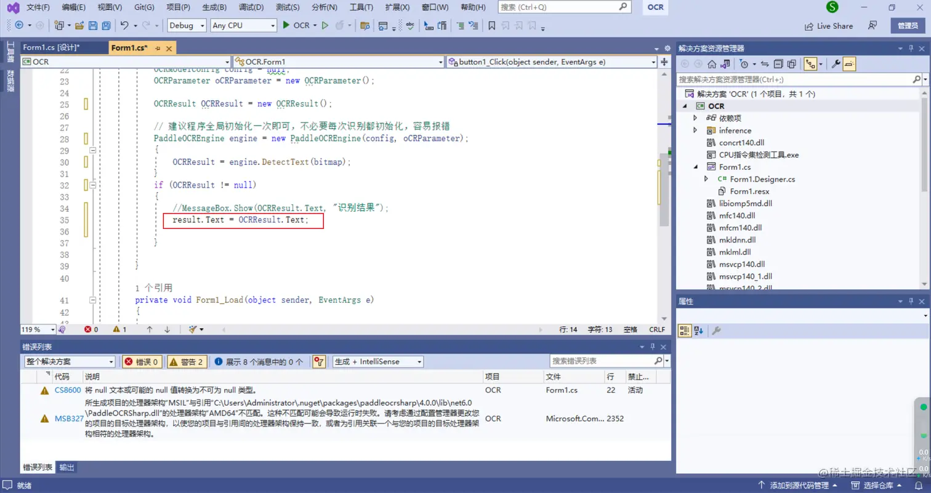Expand the Form1.Designer.cs node
Image resolution: width=931 pixels, height=493 pixels.
[x=706, y=179]
